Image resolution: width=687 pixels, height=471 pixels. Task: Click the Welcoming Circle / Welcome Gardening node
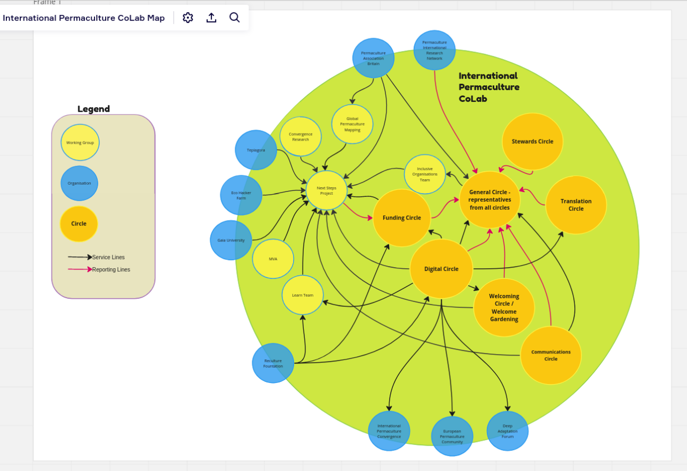click(x=504, y=307)
